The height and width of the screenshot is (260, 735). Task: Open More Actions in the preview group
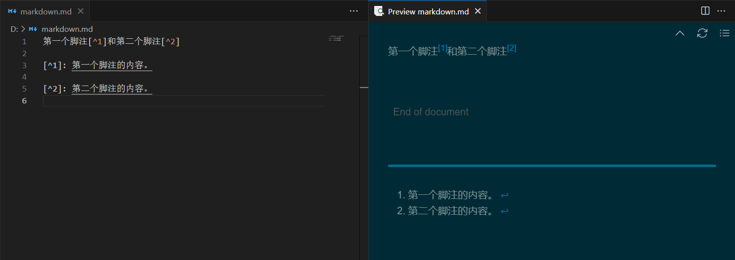point(721,11)
